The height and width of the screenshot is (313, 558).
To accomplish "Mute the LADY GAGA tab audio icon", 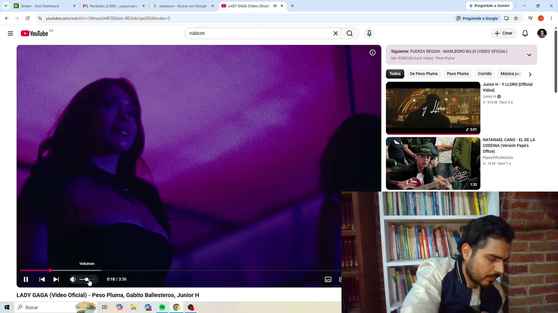I will pyautogui.click(x=275, y=6).
